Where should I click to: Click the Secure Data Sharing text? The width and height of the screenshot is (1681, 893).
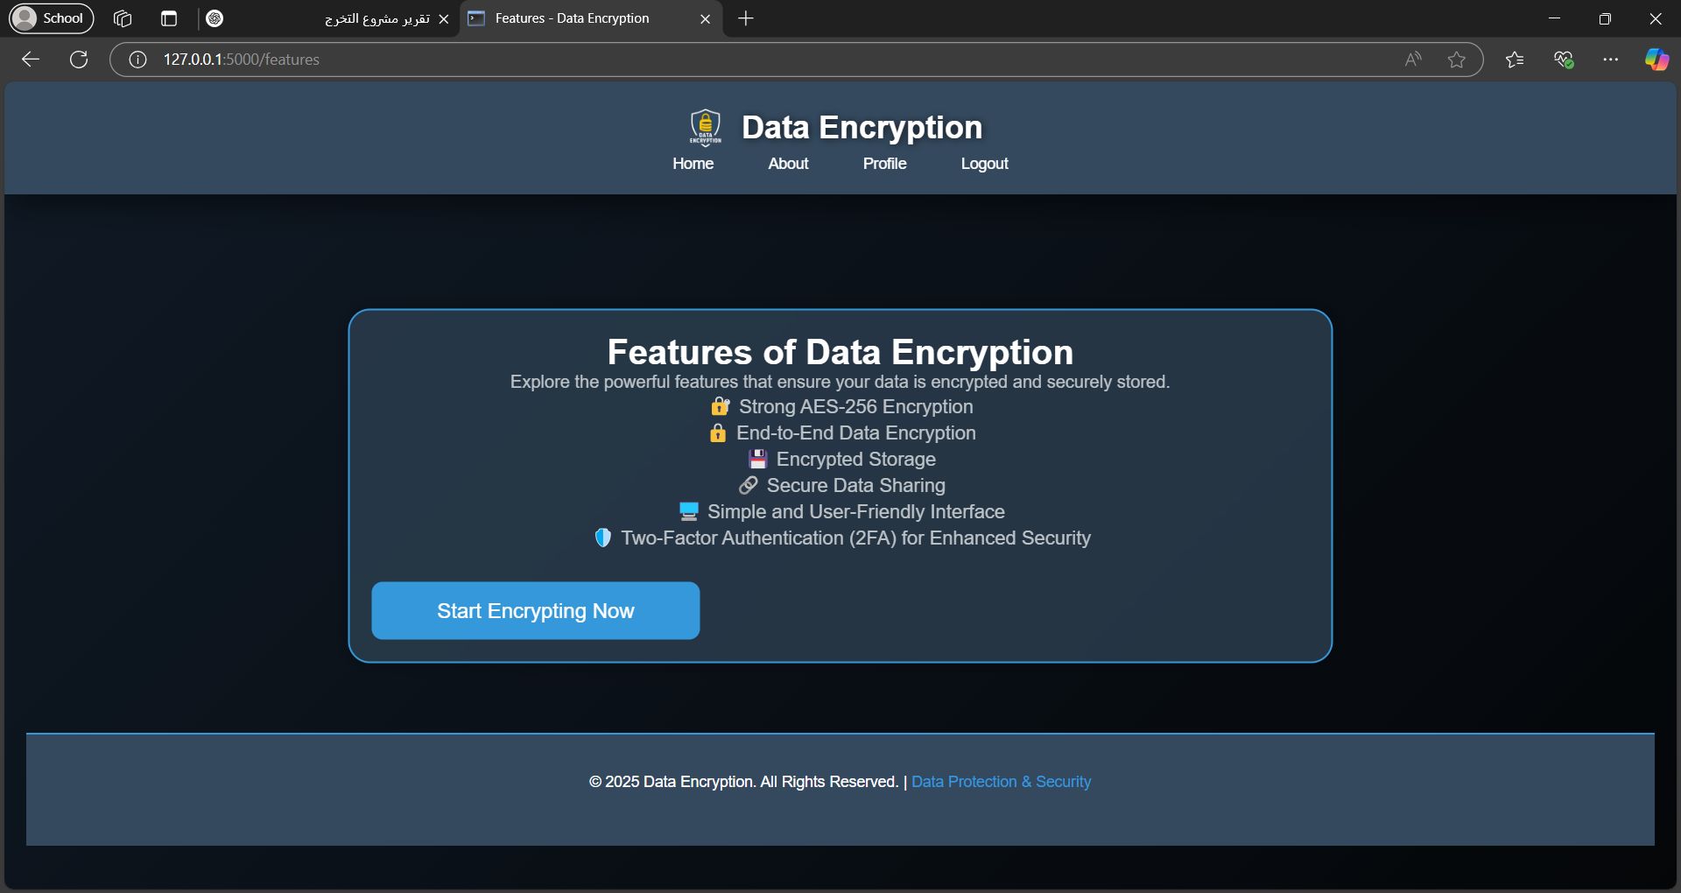pos(856,485)
